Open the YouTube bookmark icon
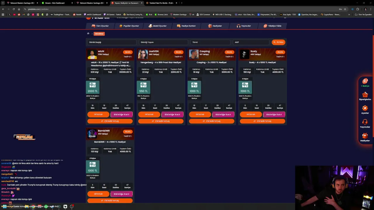 pos(14,15)
